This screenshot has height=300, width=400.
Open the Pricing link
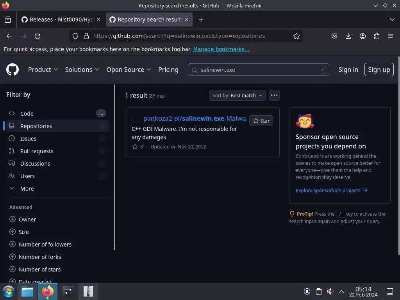point(168,70)
